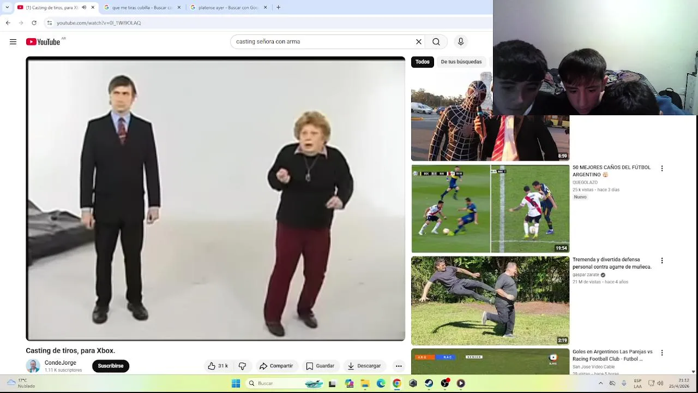Open File Explorer from the taskbar
The image size is (698, 393).
click(365, 383)
